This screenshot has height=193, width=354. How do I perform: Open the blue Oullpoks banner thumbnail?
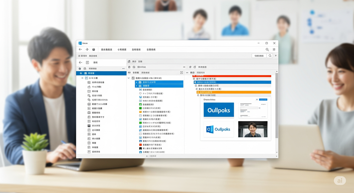point(219,110)
